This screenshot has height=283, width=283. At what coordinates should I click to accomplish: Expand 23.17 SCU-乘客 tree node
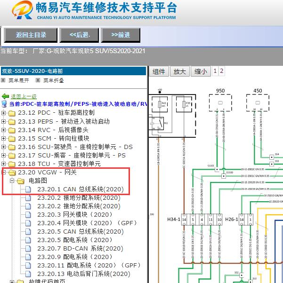(x=3, y=156)
